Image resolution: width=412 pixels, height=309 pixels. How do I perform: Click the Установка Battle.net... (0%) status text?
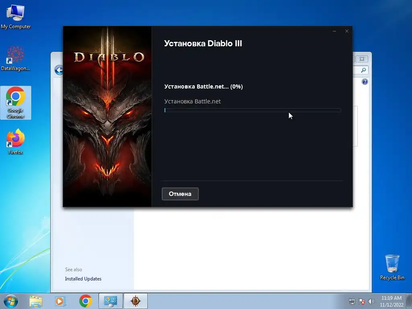pos(203,87)
